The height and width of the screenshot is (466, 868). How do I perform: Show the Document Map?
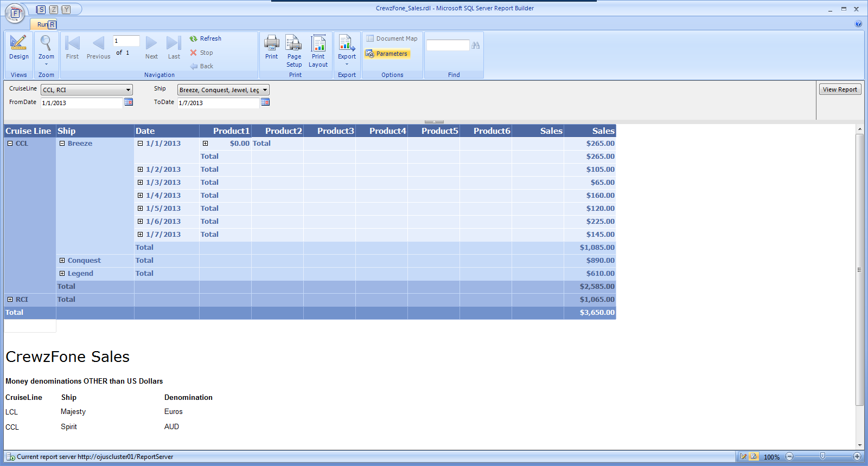(392, 38)
